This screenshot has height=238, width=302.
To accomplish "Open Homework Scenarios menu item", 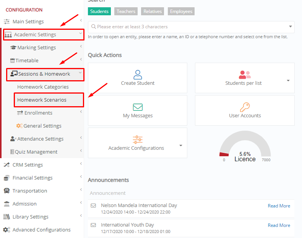I will pyautogui.click(x=42, y=100).
